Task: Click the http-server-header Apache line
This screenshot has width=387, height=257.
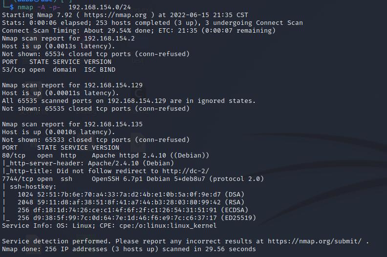Action: pyautogui.click(x=88, y=163)
